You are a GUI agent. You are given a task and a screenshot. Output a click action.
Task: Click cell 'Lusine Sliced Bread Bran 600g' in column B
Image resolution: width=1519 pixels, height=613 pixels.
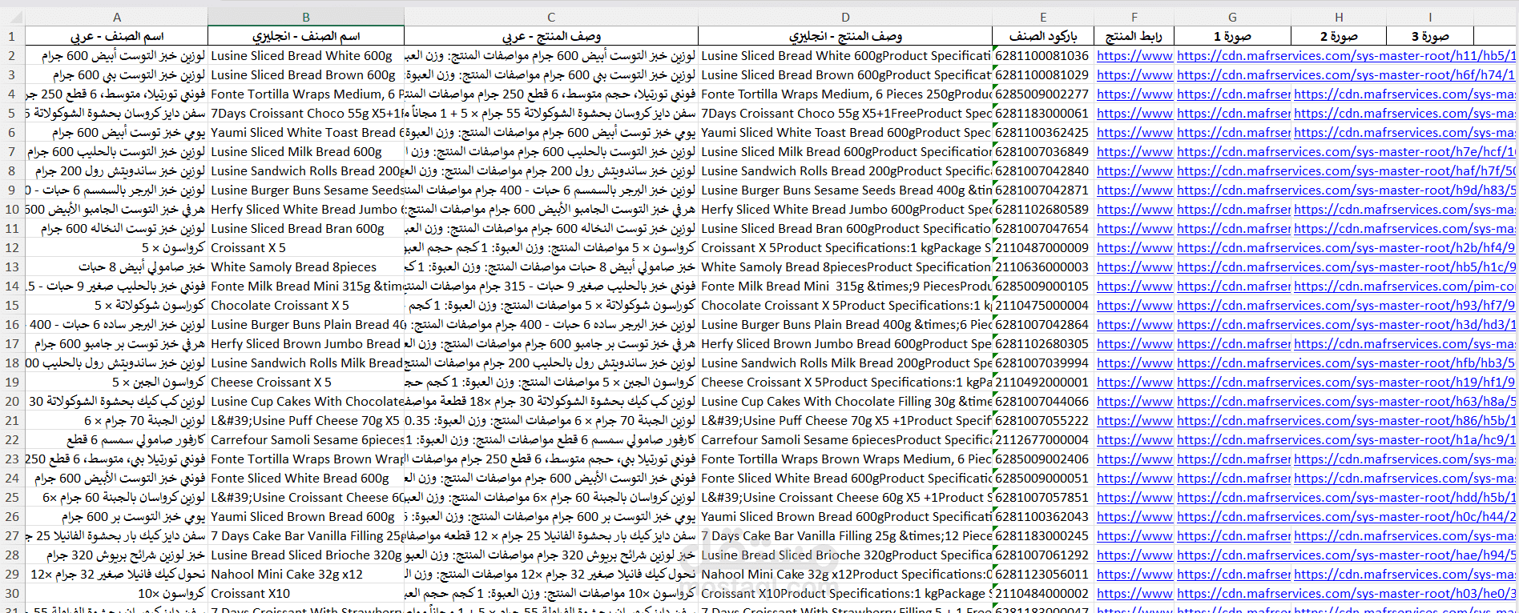306,228
